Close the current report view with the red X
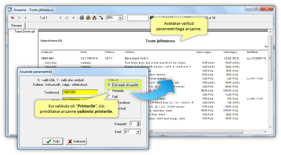 click(12, 18)
